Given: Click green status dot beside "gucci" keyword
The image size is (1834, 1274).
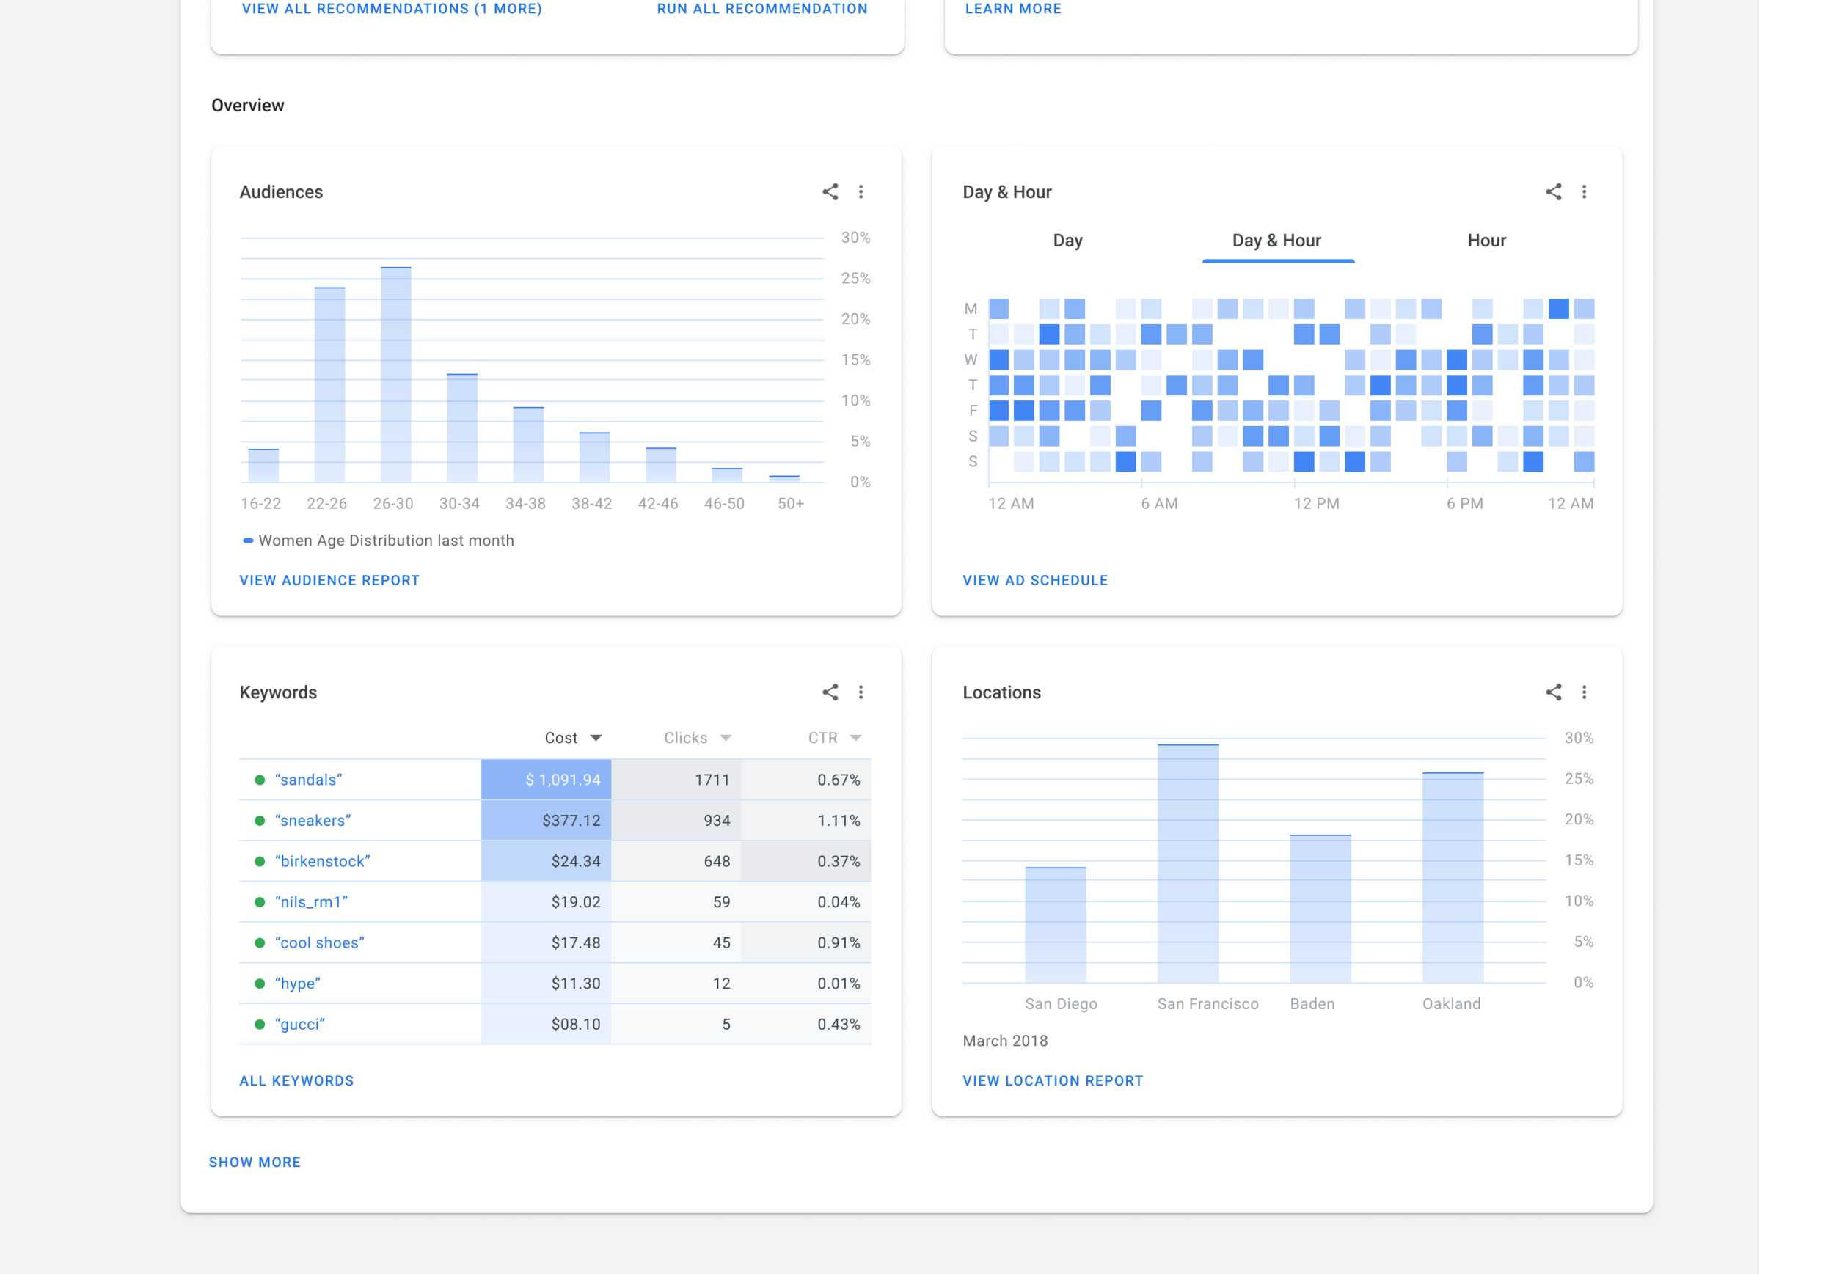Looking at the screenshot, I should pyautogui.click(x=260, y=1024).
